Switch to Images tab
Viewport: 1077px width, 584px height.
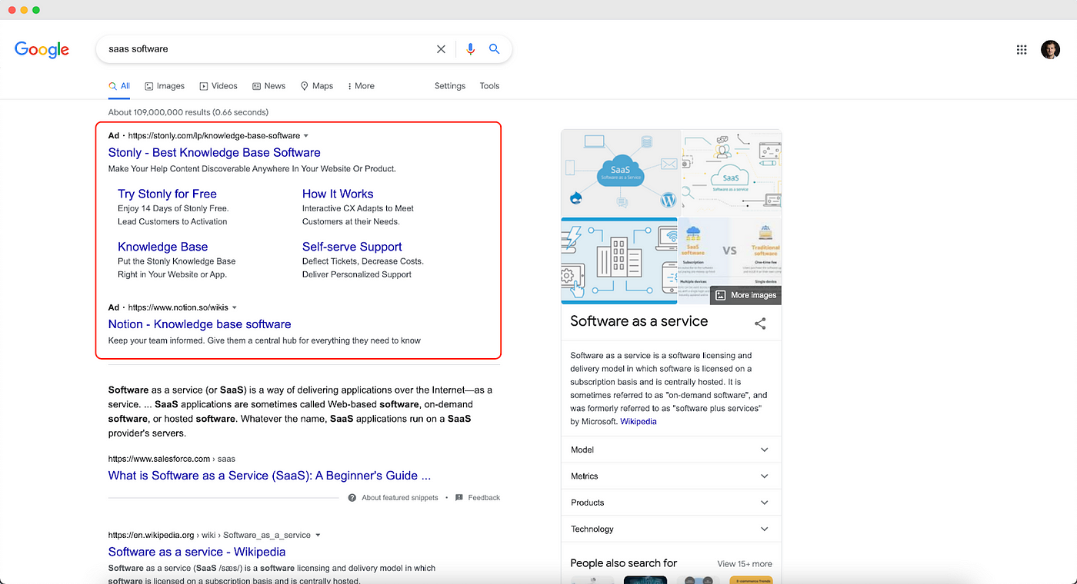165,86
